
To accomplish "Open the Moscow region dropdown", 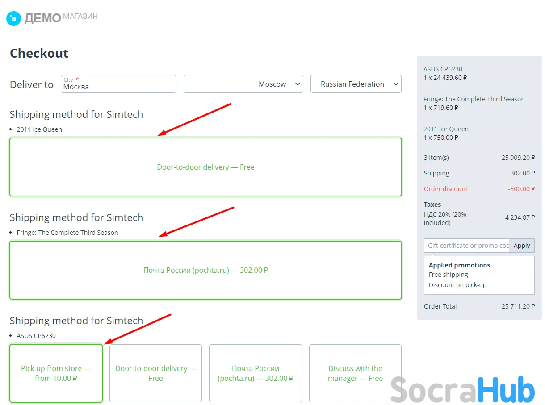I will [x=243, y=84].
